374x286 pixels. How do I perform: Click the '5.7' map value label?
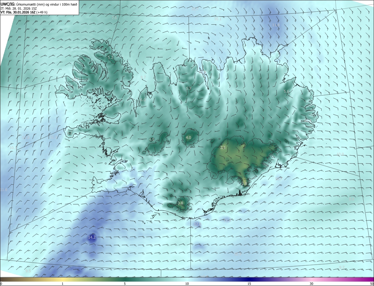tap(189, 89)
